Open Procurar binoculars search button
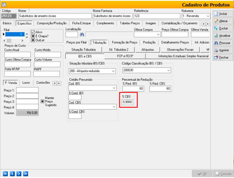The height and width of the screenshot is (178, 234). [x=216, y=43]
